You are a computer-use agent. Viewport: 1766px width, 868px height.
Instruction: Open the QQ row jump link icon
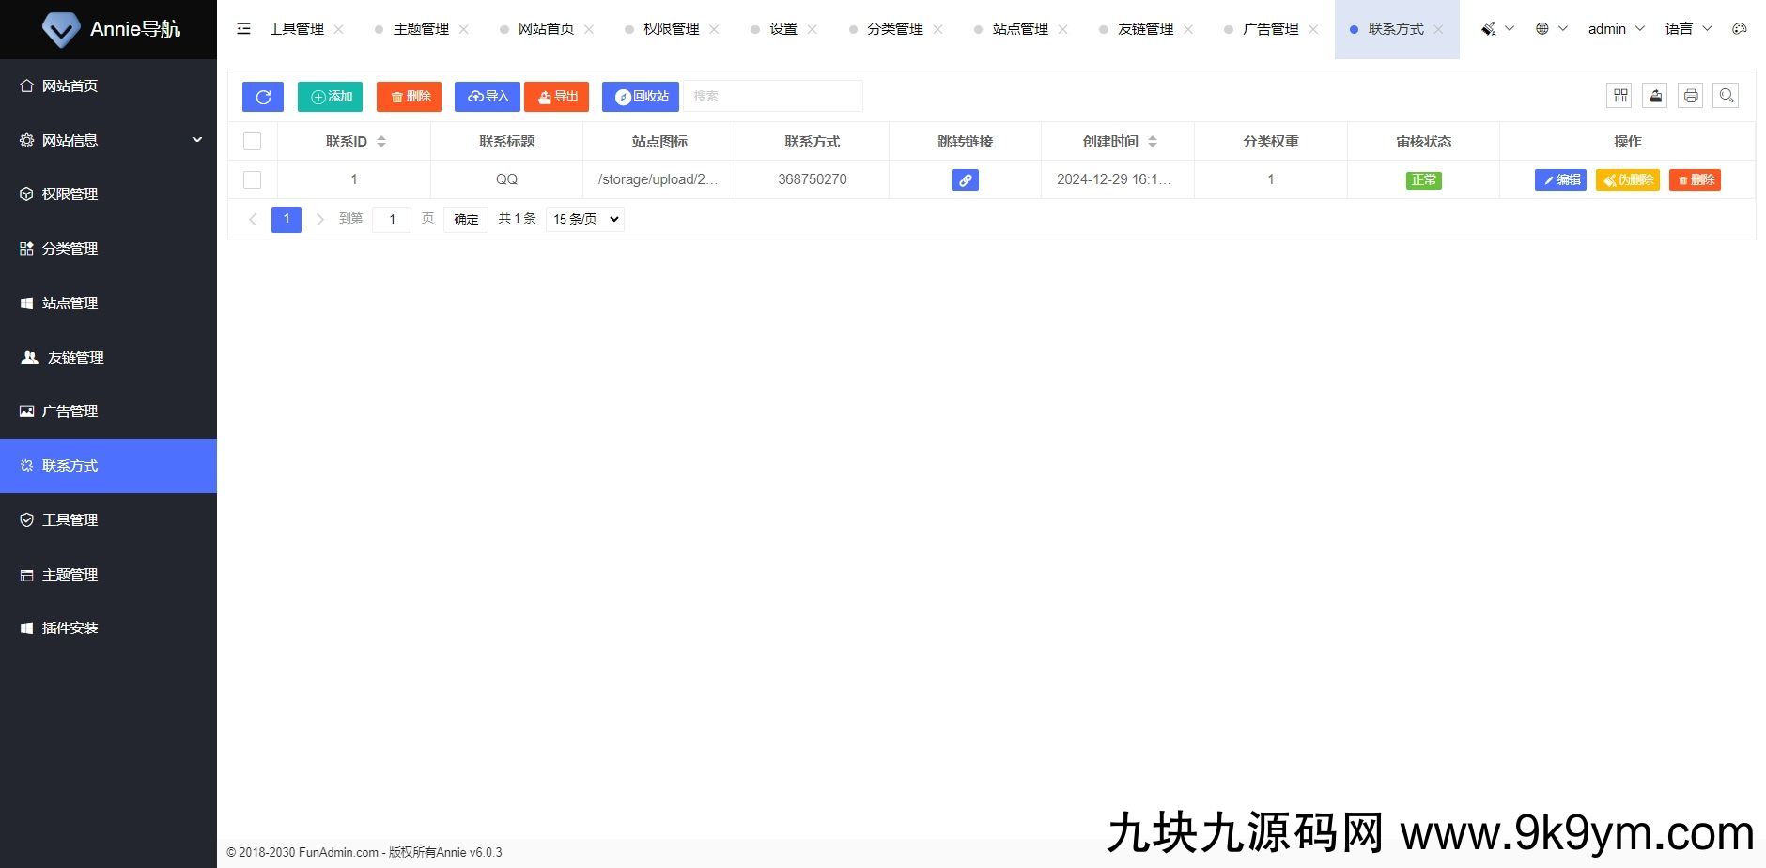tap(965, 179)
